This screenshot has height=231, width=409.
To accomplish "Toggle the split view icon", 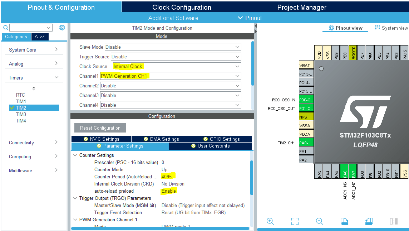I will tap(394, 221).
